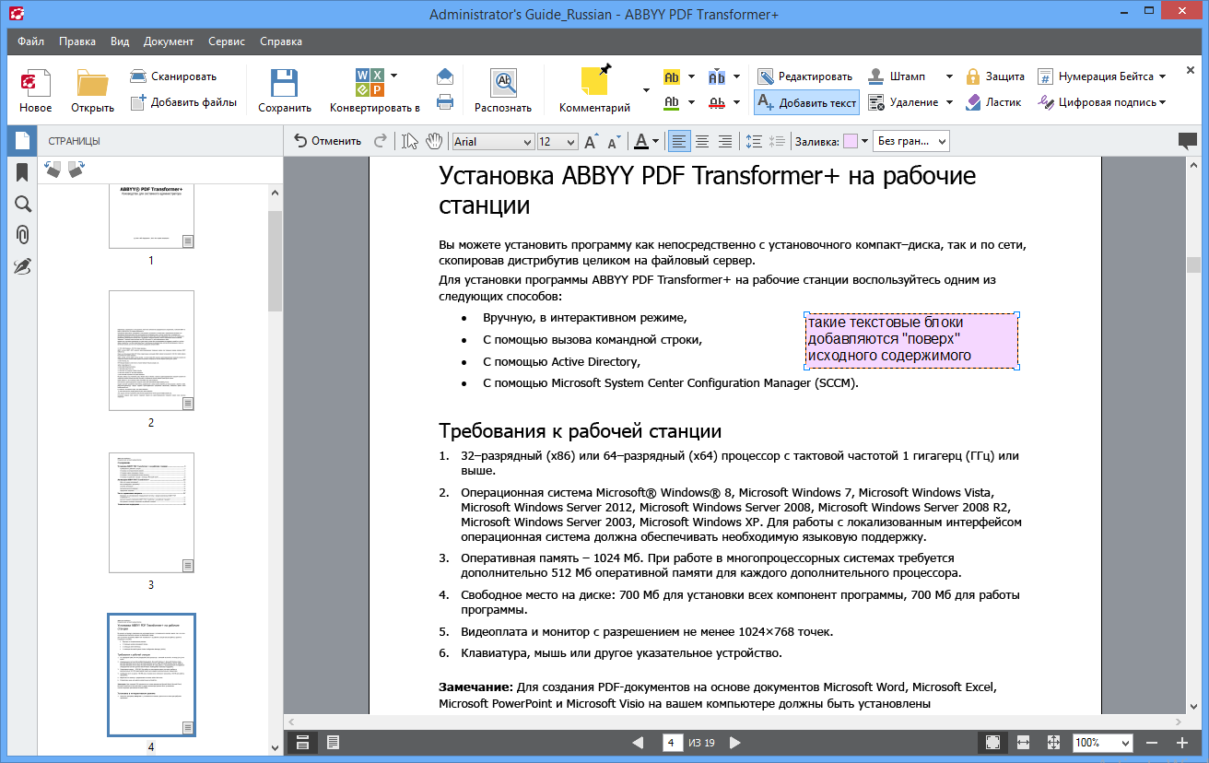Select the text selection cursor tool

(x=410, y=141)
